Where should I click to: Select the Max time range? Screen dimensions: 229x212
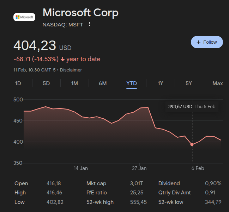(218, 83)
